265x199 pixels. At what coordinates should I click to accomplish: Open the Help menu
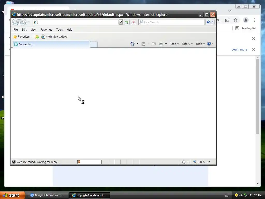pyautogui.click(x=69, y=30)
